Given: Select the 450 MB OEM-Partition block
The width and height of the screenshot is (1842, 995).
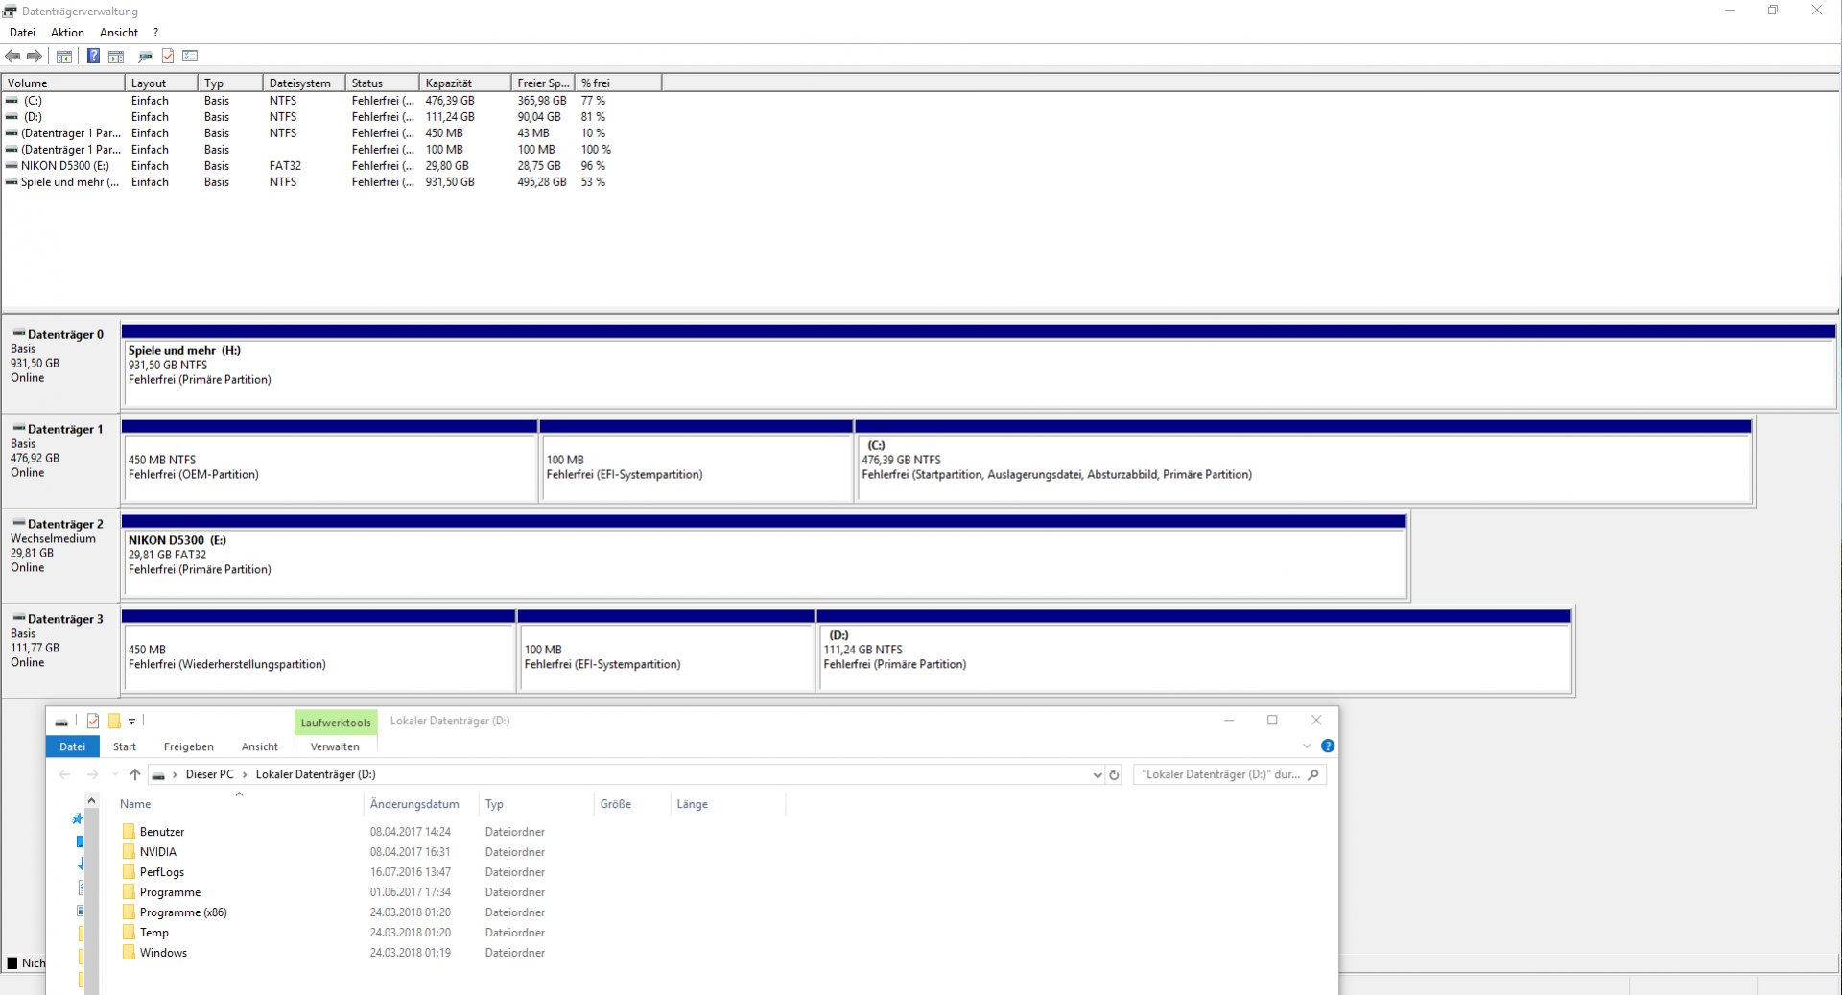Looking at the screenshot, I should [330, 462].
